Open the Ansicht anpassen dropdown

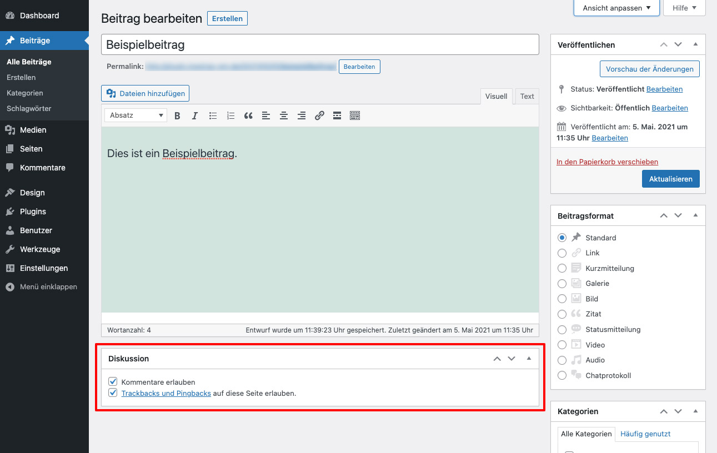[616, 8]
